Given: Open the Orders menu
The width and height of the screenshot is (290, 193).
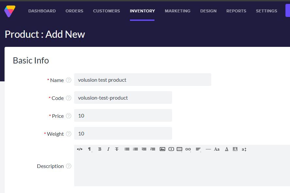Looking at the screenshot, I should click(x=74, y=11).
